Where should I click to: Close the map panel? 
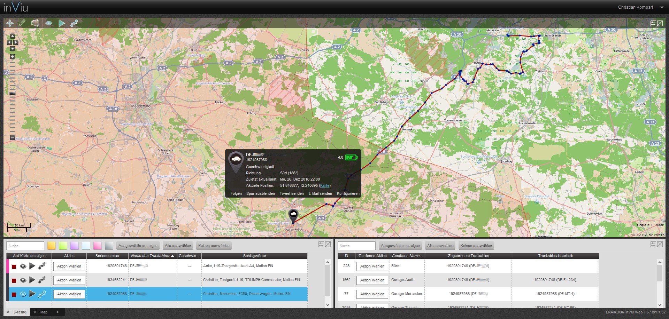pyautogui.click(x=660, y=23)
